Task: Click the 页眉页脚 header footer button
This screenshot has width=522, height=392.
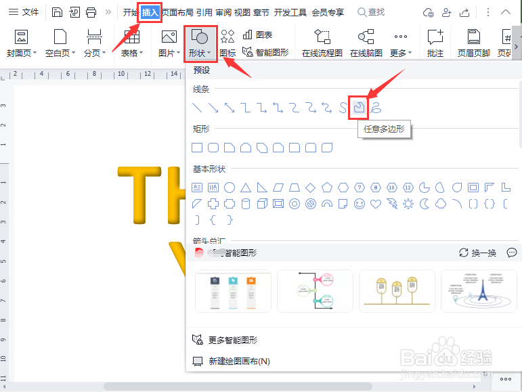Action: (x=473, y=43)
